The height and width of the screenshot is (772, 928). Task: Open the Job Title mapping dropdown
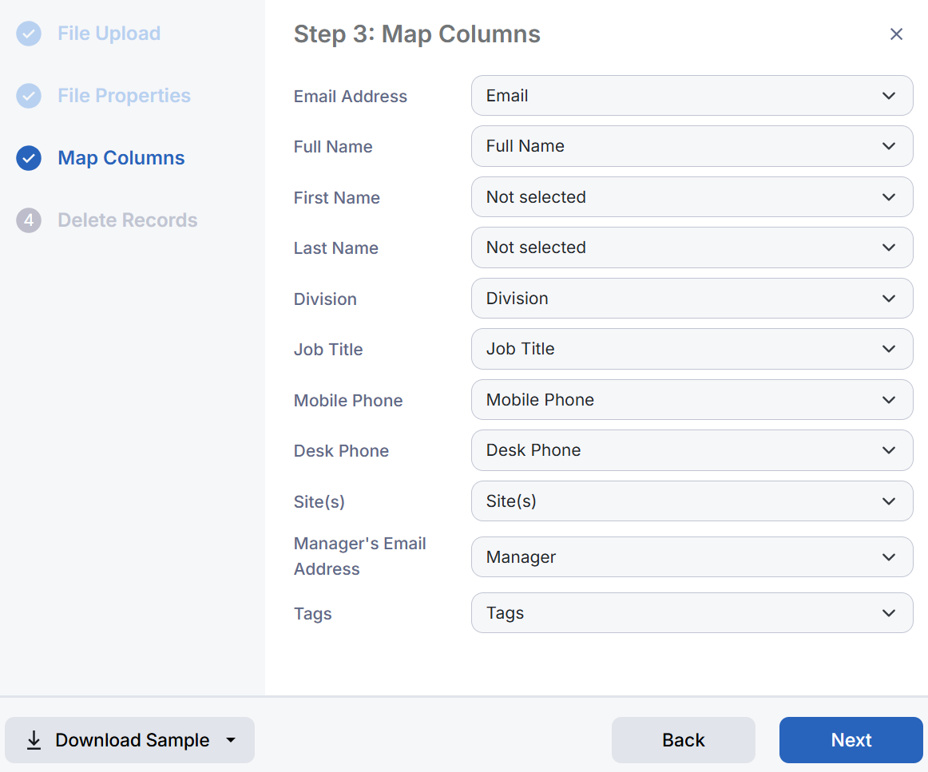tap(692, 349)
